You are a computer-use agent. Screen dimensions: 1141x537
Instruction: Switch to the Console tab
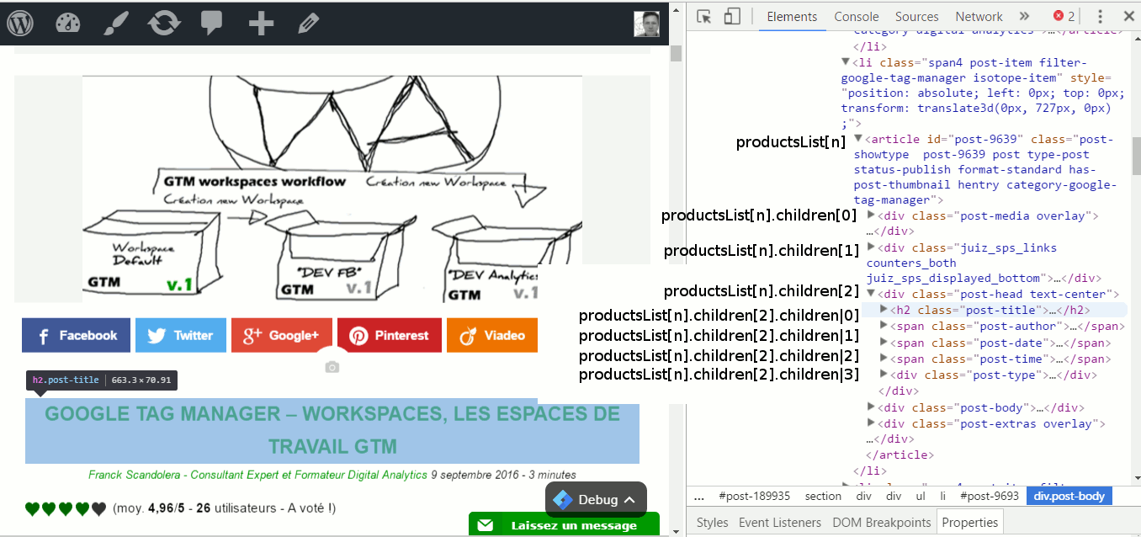[857, 16]
